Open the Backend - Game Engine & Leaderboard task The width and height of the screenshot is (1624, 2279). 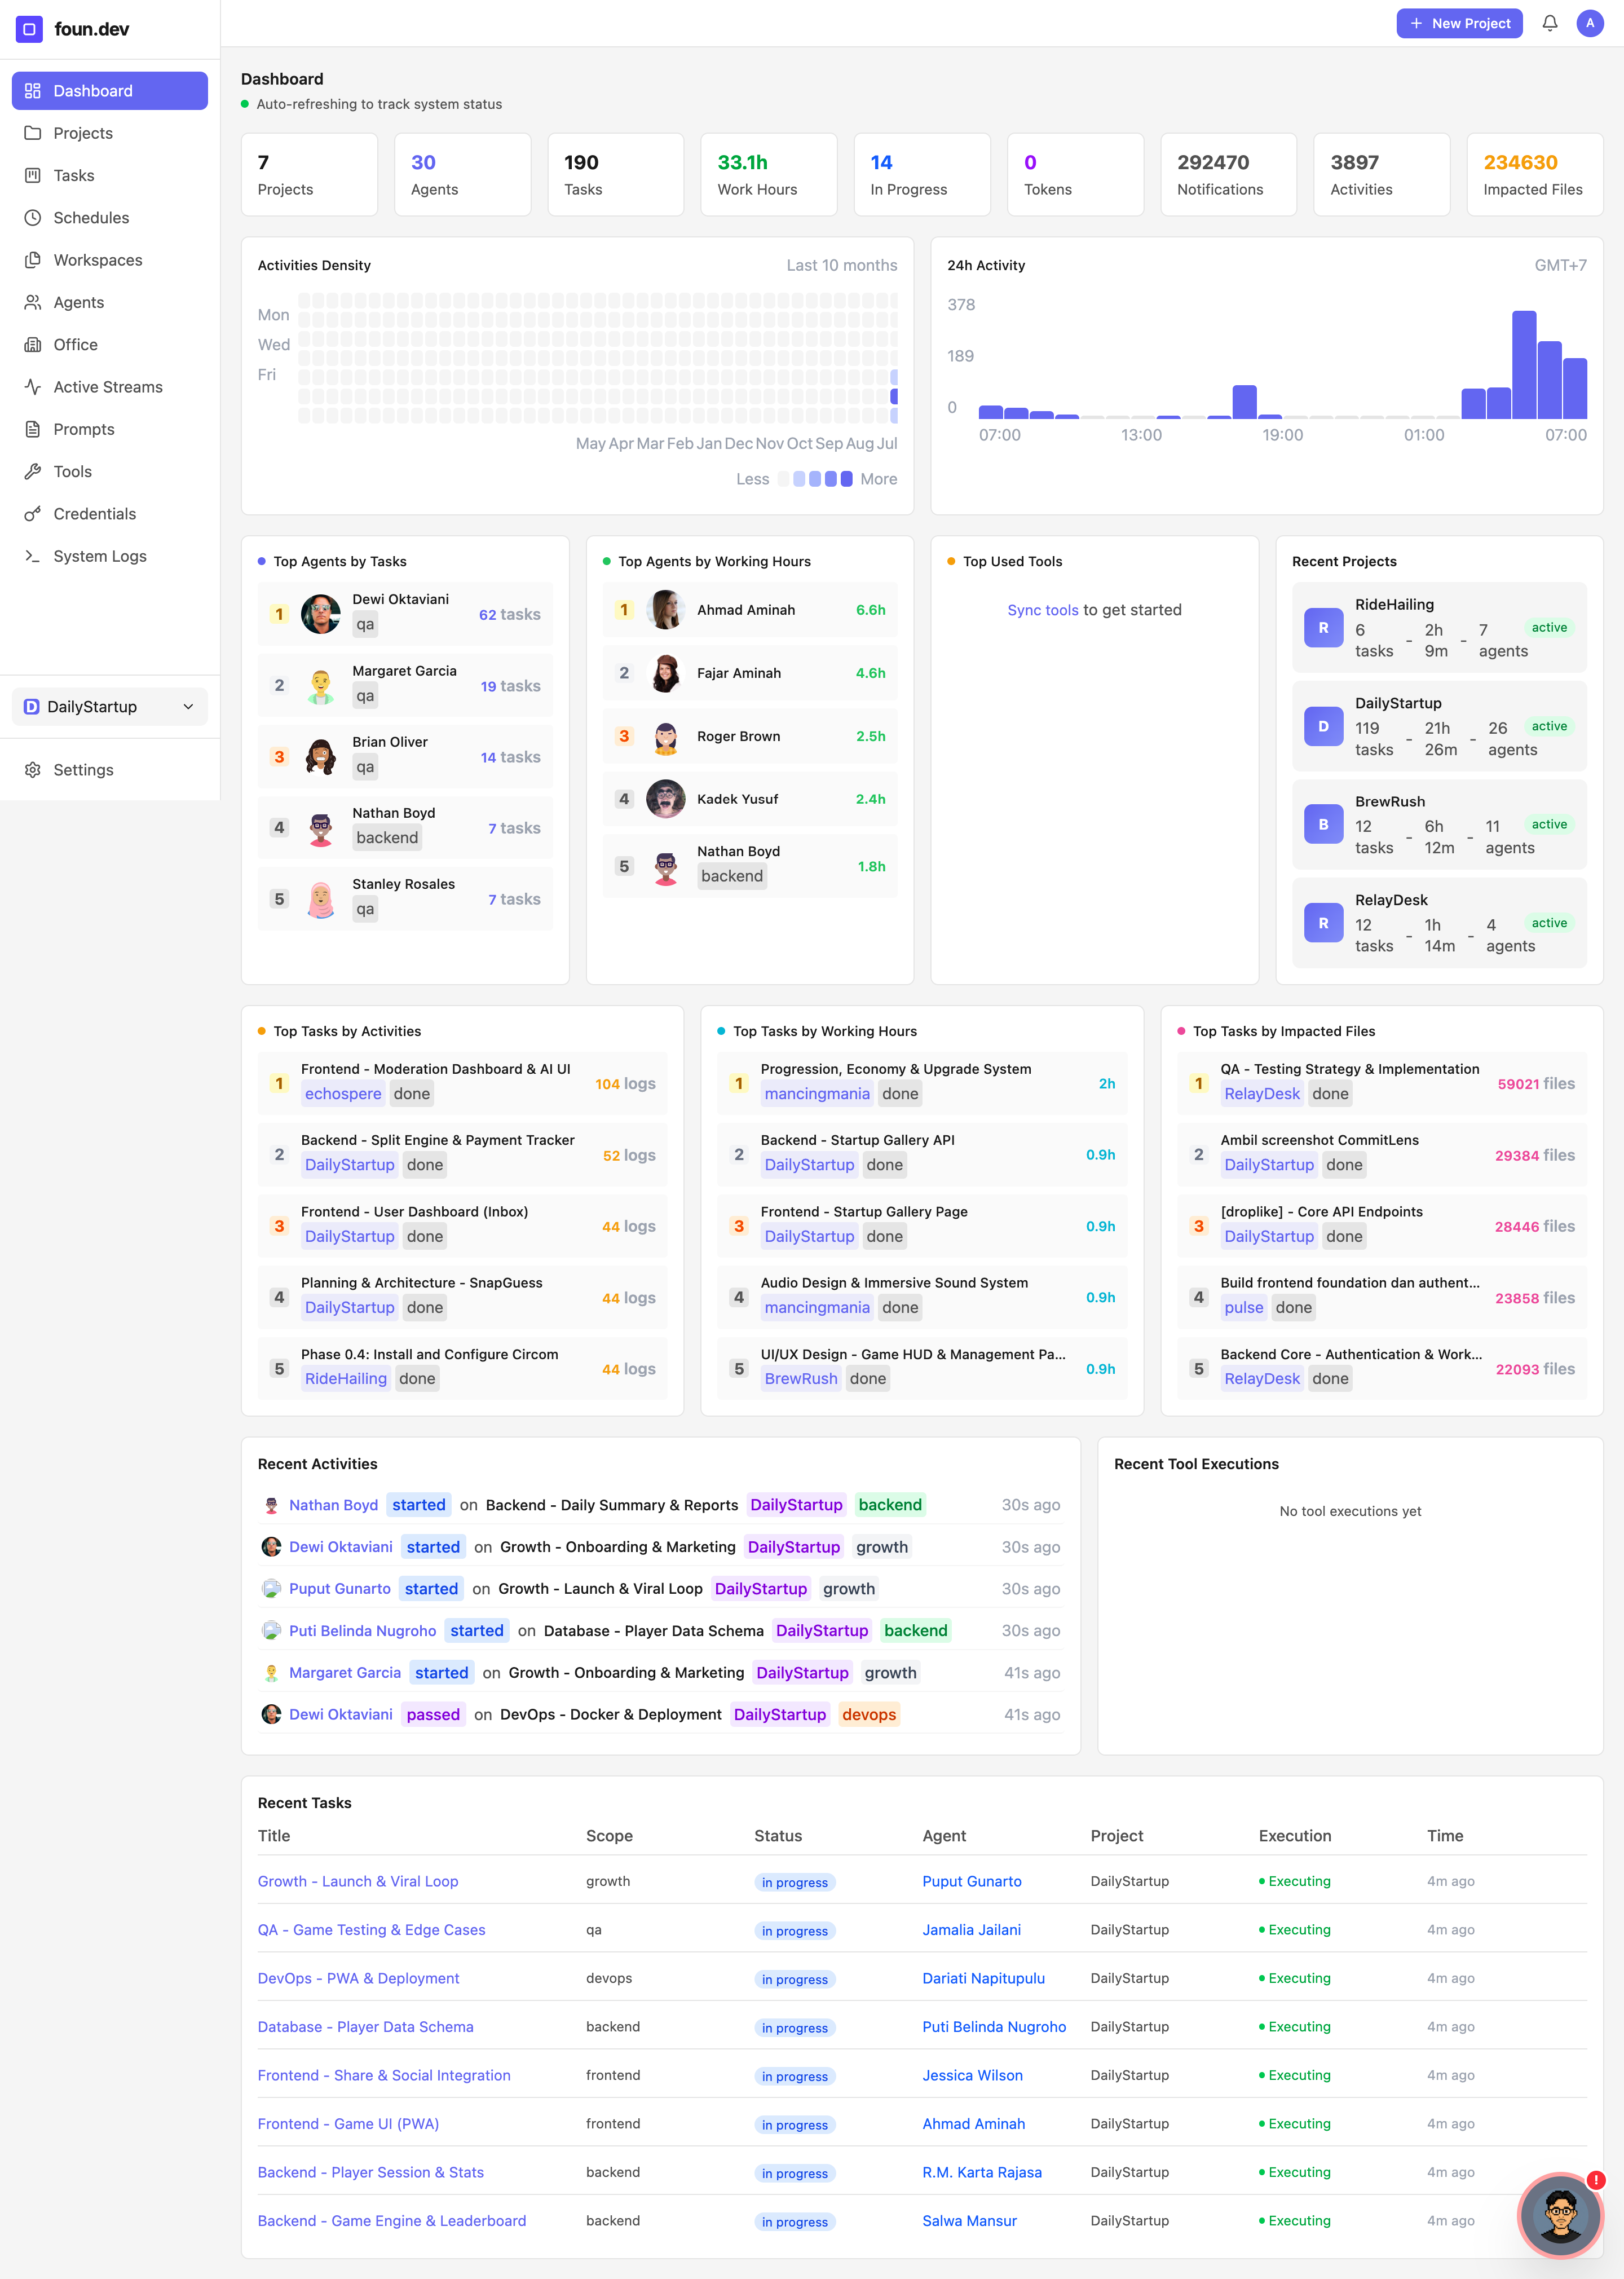392,2221
